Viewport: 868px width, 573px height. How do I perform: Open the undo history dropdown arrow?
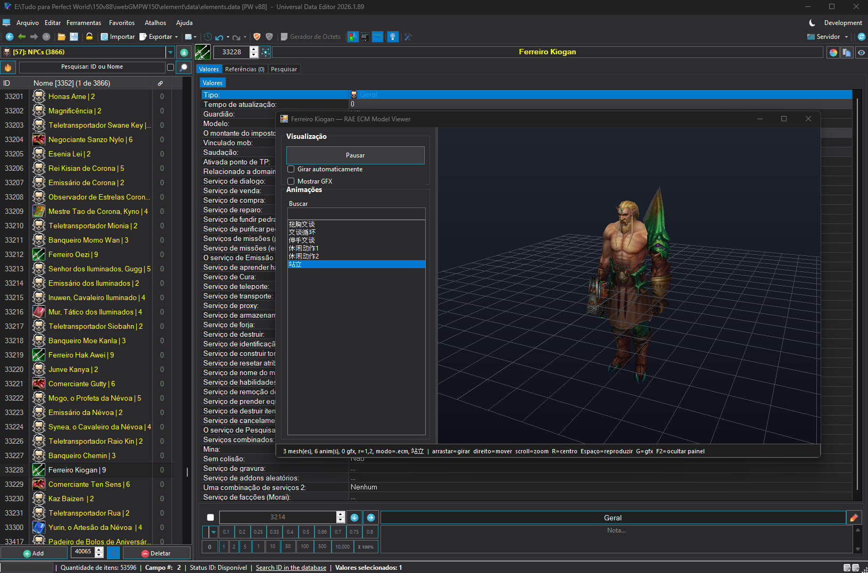228,37
